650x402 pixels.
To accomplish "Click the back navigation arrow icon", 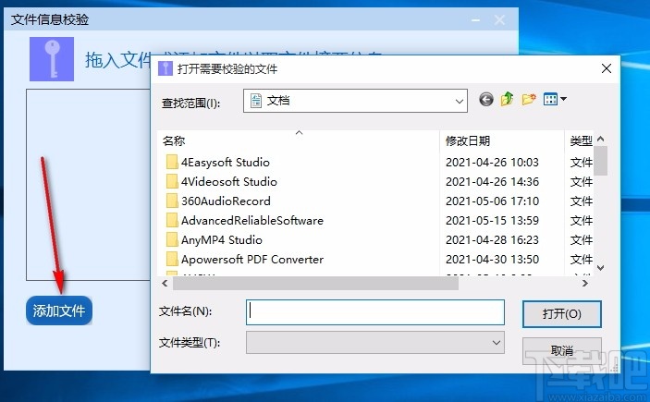I will point(485,100).
